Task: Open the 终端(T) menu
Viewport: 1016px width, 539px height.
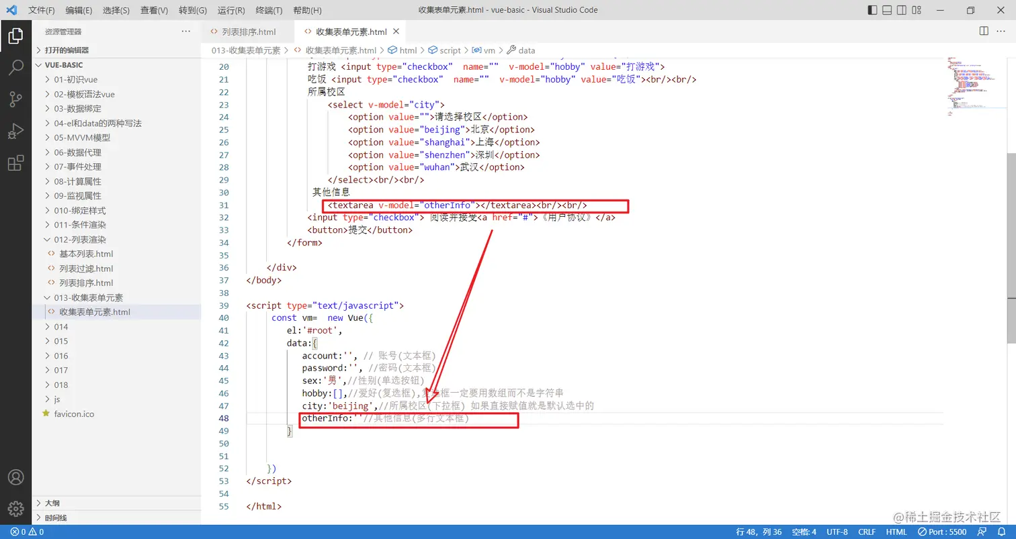Action: point(269,10)
